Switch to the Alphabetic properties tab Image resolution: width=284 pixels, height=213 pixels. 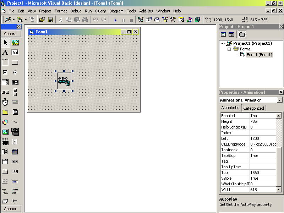[x=230, y=108]
